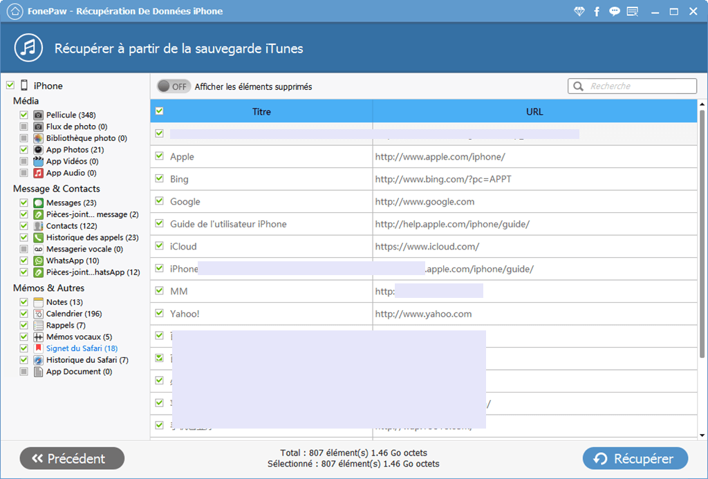The image size is (708, 479).
Task: Select the Calendrier icon
Action: 39,314
